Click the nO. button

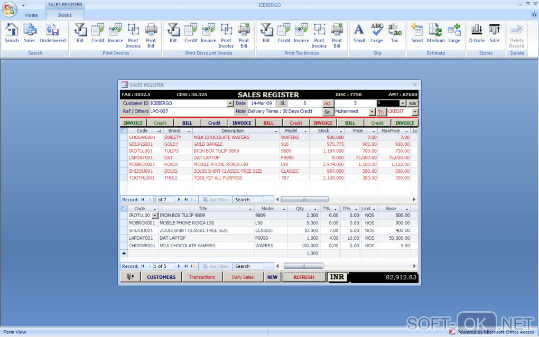(328, 104)
